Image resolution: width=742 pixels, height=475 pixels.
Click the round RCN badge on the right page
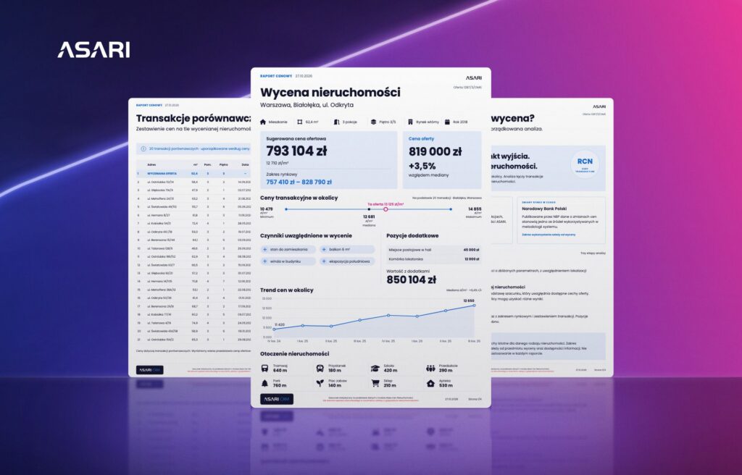[585, 164]
